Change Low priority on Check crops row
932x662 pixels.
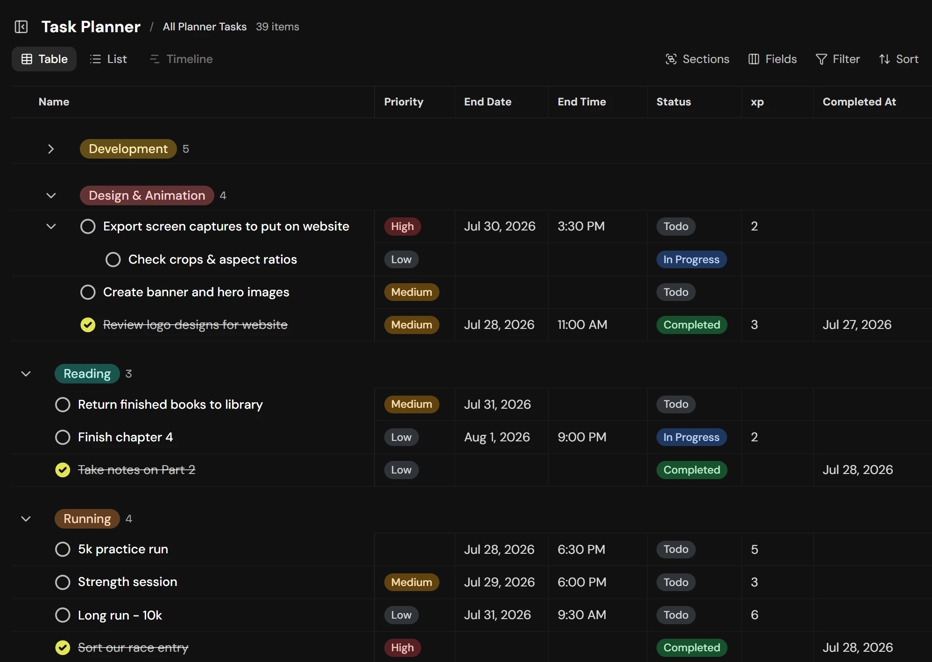pyautogui.click(x=401, y=259)
